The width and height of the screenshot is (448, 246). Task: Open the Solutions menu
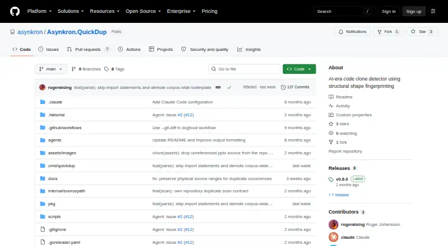pyautogui.click(x=71, y=11)
